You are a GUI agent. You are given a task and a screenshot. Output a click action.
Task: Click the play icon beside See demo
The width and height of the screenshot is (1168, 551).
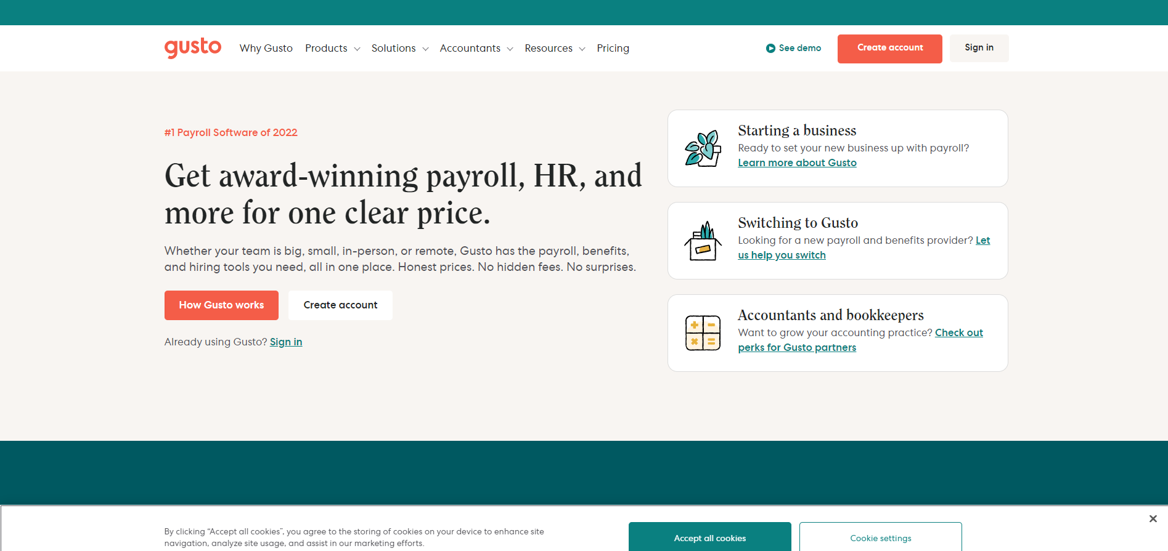coord(770,48)
